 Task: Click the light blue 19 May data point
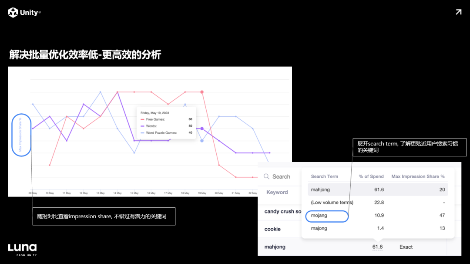coord(202,140)
